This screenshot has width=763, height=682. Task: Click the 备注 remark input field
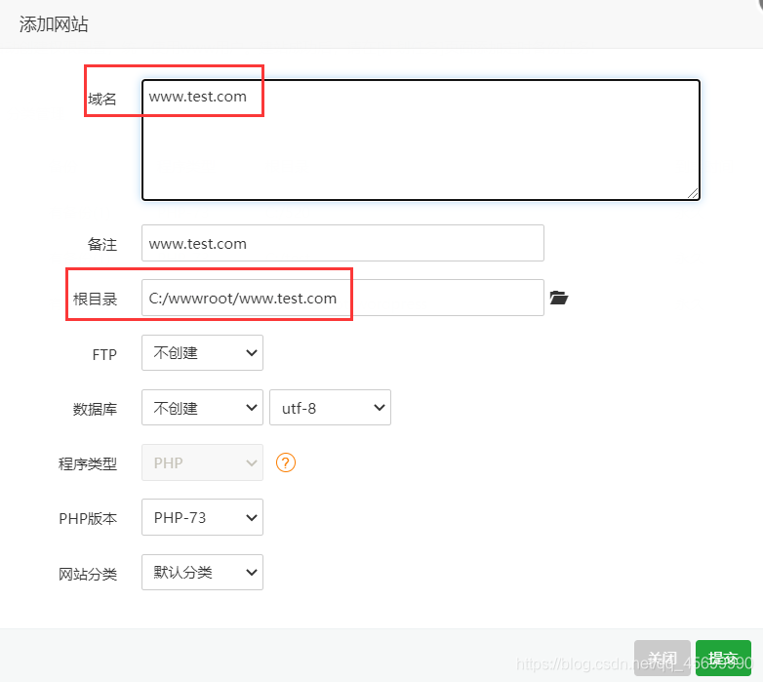pos(342,243)
